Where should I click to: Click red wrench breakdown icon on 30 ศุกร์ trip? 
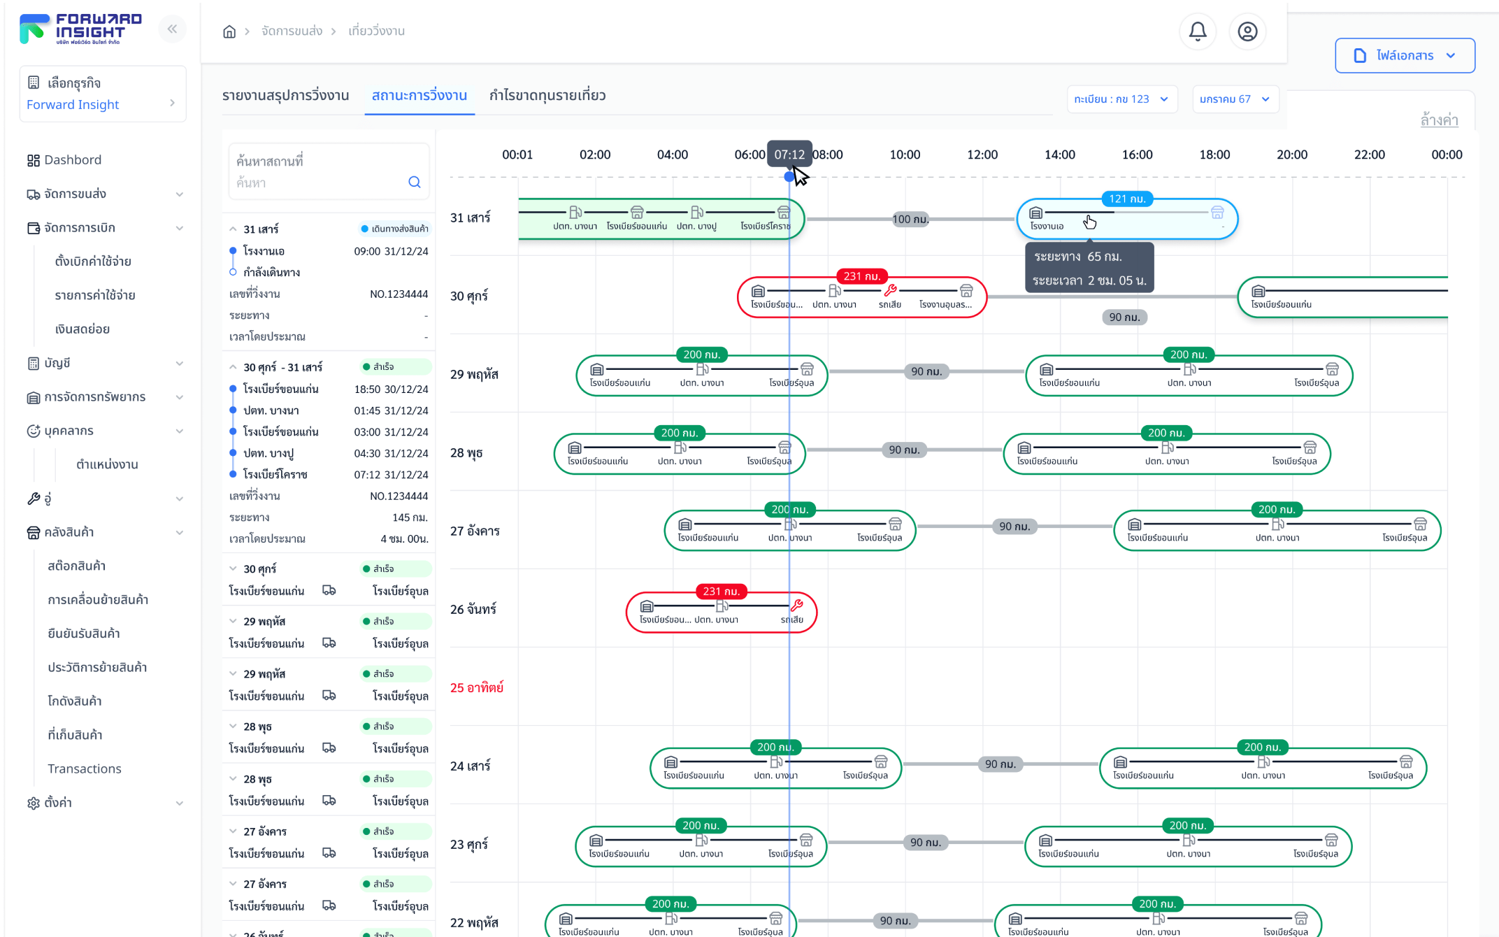(x=890, y=290)
